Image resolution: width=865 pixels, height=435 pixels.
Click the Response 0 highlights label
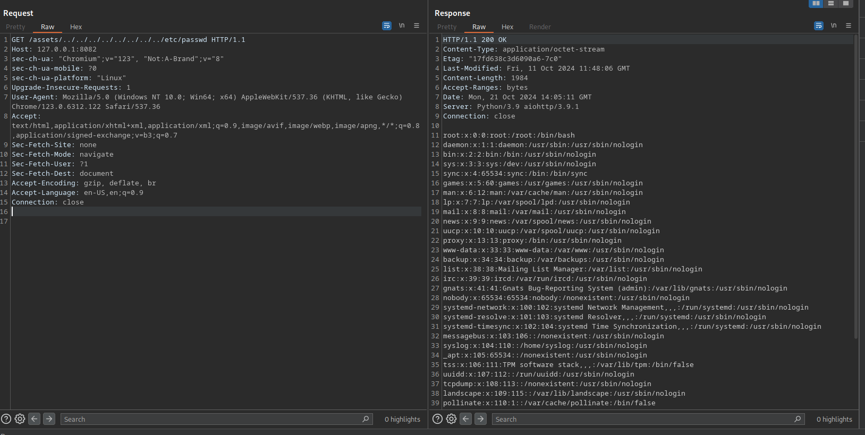pyautogui.click(x=834, y=419)
